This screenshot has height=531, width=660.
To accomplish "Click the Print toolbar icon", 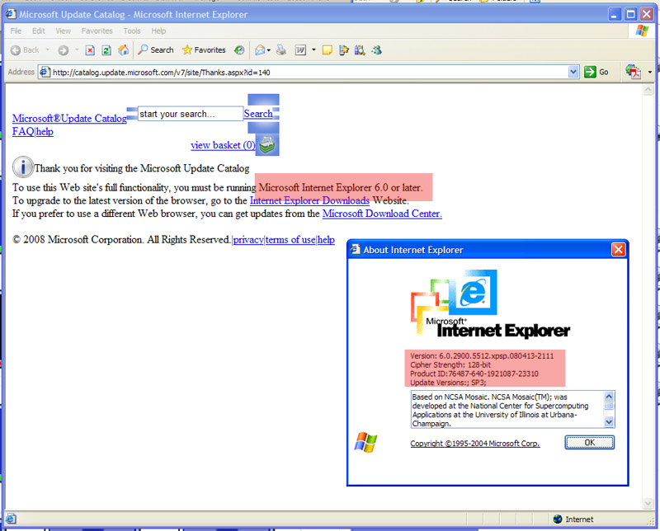I will pos(281,50).
